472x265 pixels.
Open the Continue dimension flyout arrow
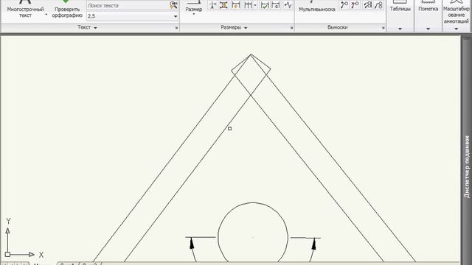tap(255, 5)
